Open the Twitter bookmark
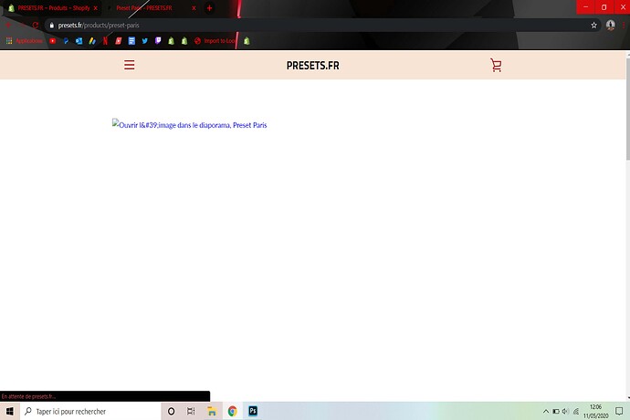 tap(145, 40)
